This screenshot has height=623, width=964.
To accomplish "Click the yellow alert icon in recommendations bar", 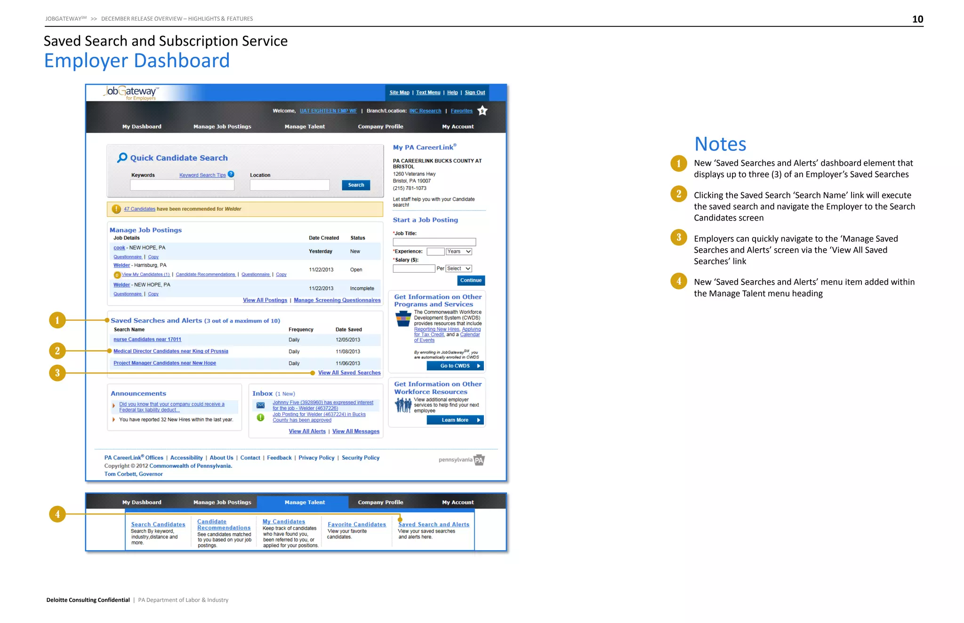I will point(116,209).
